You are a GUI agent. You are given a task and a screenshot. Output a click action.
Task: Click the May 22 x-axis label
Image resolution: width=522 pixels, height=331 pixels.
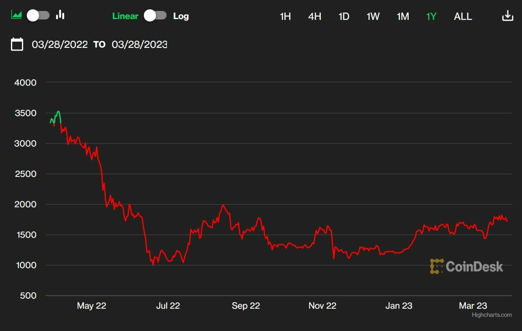(91, 306)
